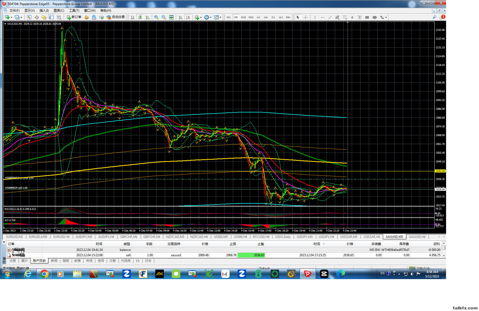Screen dimensions: 479x311
Task: Sort by the 获利 column header
Action: pyautogui.click(x=436, y=244)
